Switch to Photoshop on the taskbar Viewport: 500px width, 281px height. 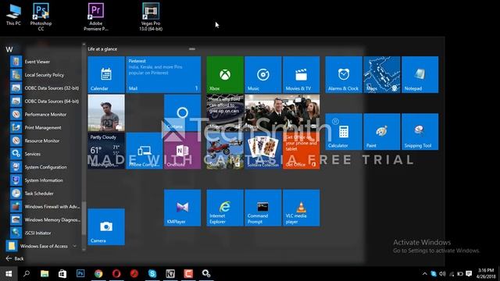click(x=80, y=274)
